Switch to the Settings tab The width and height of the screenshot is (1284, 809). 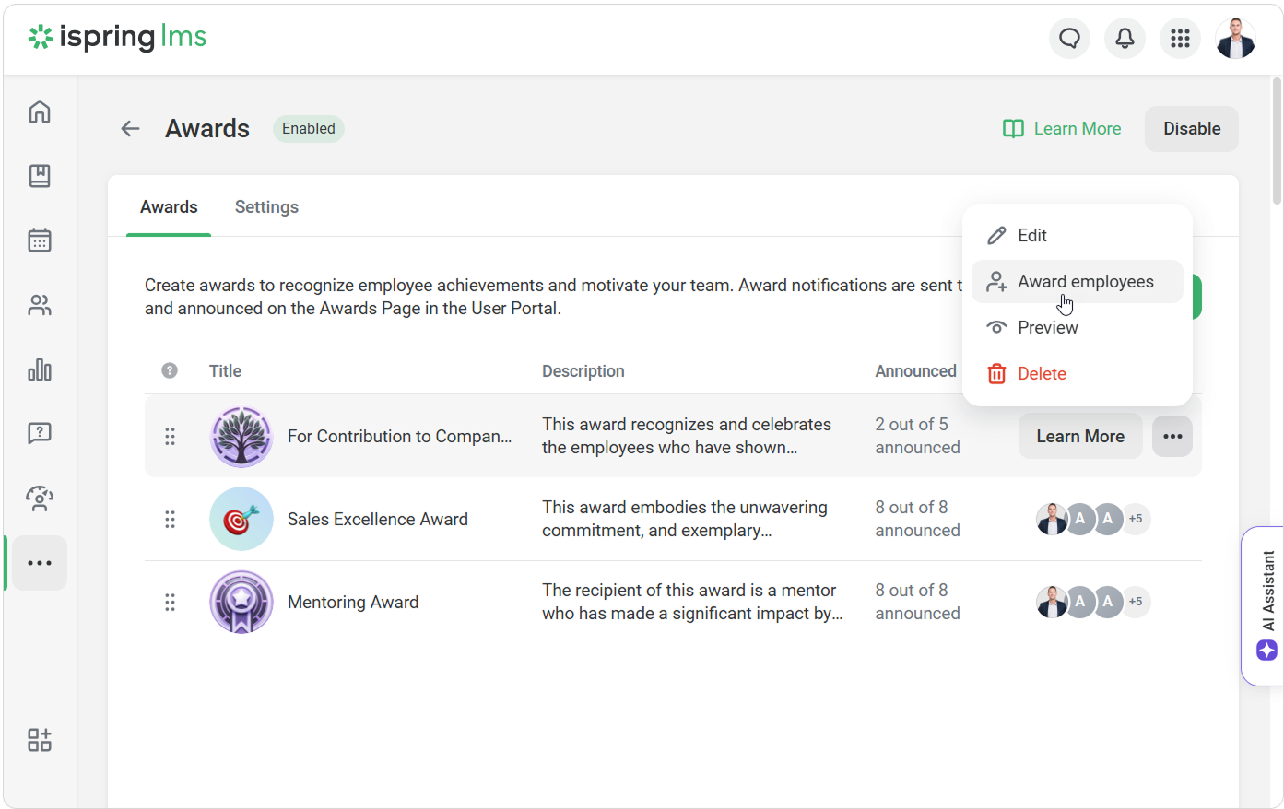(x=266, y=207)
